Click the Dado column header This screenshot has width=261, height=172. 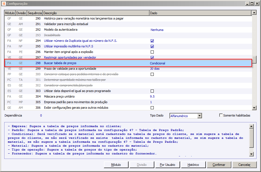pyautogui.click(x=201, y=13)
